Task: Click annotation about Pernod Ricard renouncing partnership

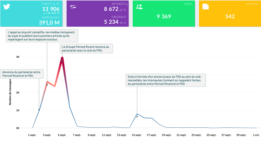Action: [86, 48]
